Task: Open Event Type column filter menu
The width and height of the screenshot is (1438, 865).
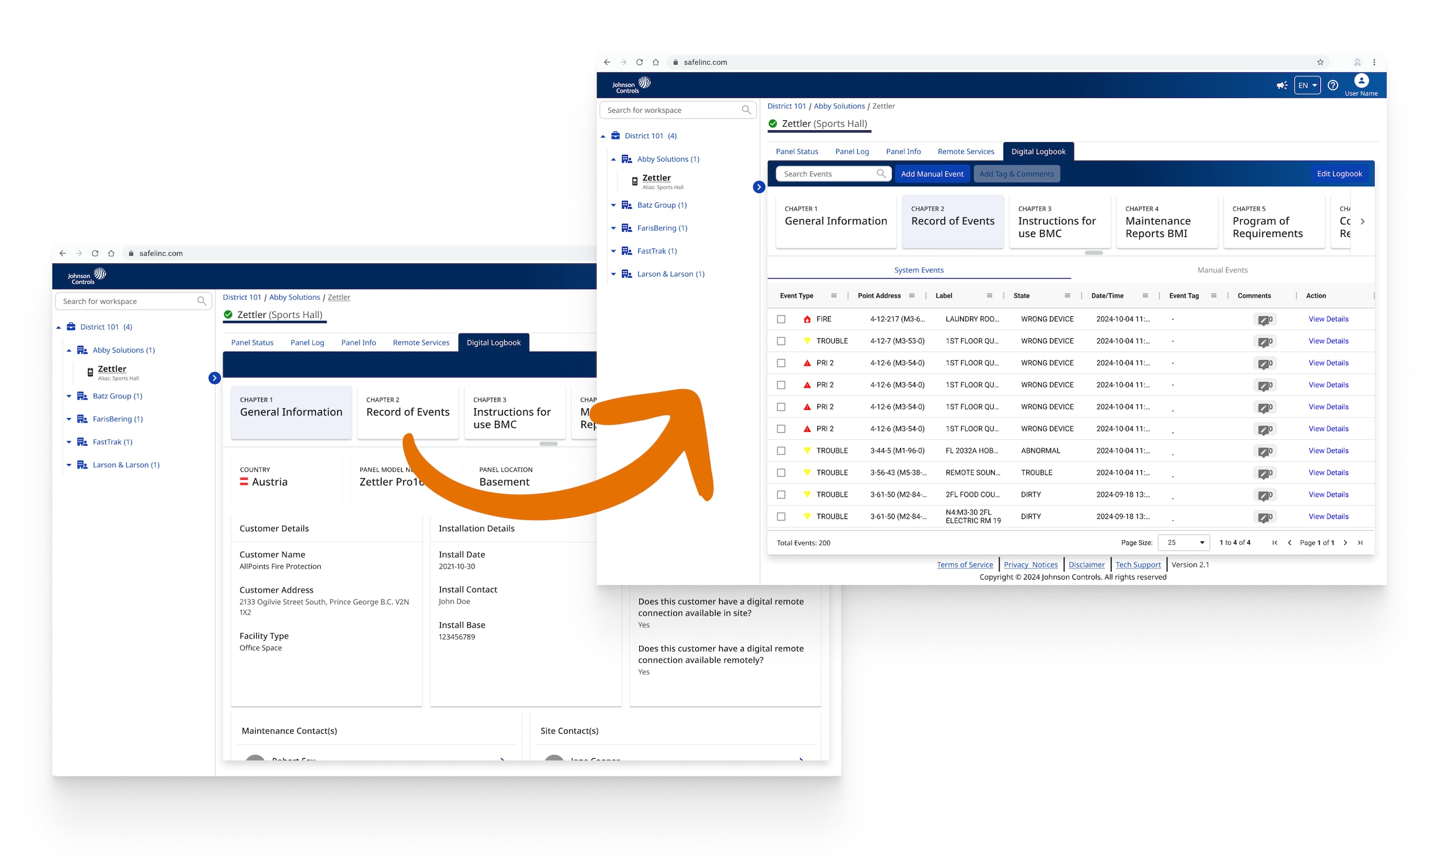Action: click(x=834, y=295)
